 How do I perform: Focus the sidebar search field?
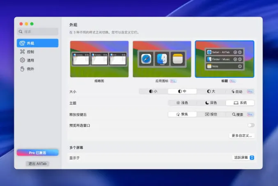38,31
